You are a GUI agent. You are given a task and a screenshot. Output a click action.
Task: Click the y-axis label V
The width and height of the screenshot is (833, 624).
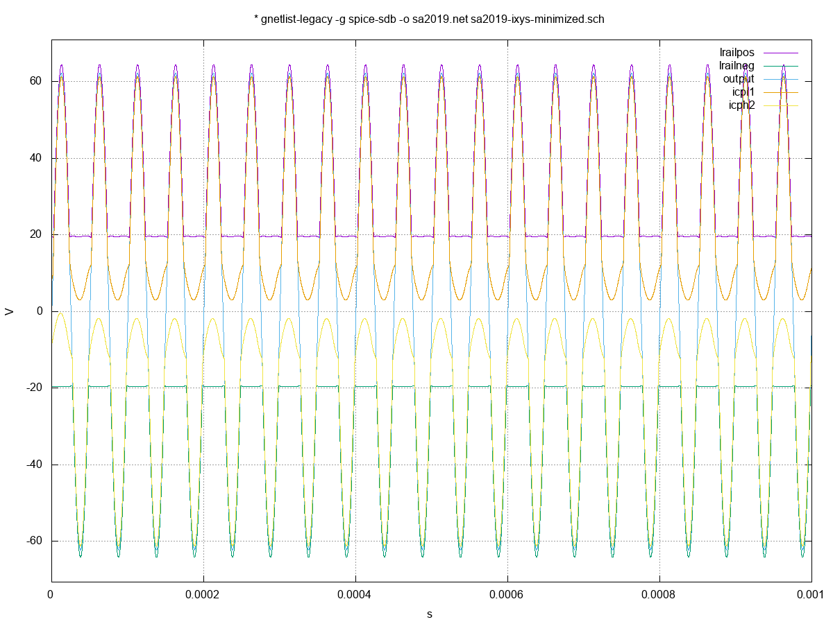10,311
